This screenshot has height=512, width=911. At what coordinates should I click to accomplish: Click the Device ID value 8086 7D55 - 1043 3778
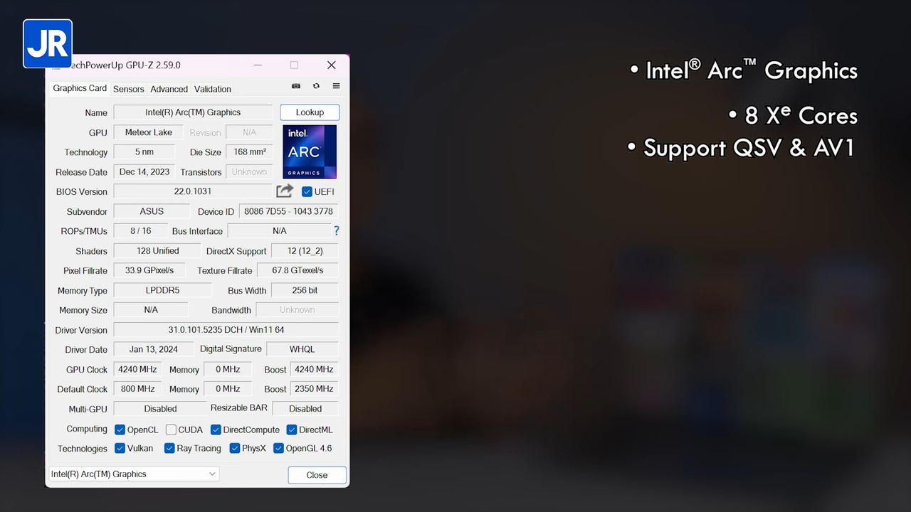pyautogui.click(x=288, y=211)
